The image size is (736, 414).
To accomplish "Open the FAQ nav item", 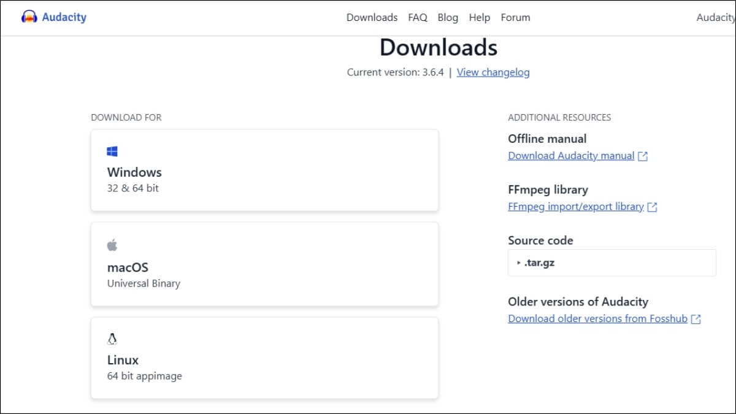I will coord(418,17).
